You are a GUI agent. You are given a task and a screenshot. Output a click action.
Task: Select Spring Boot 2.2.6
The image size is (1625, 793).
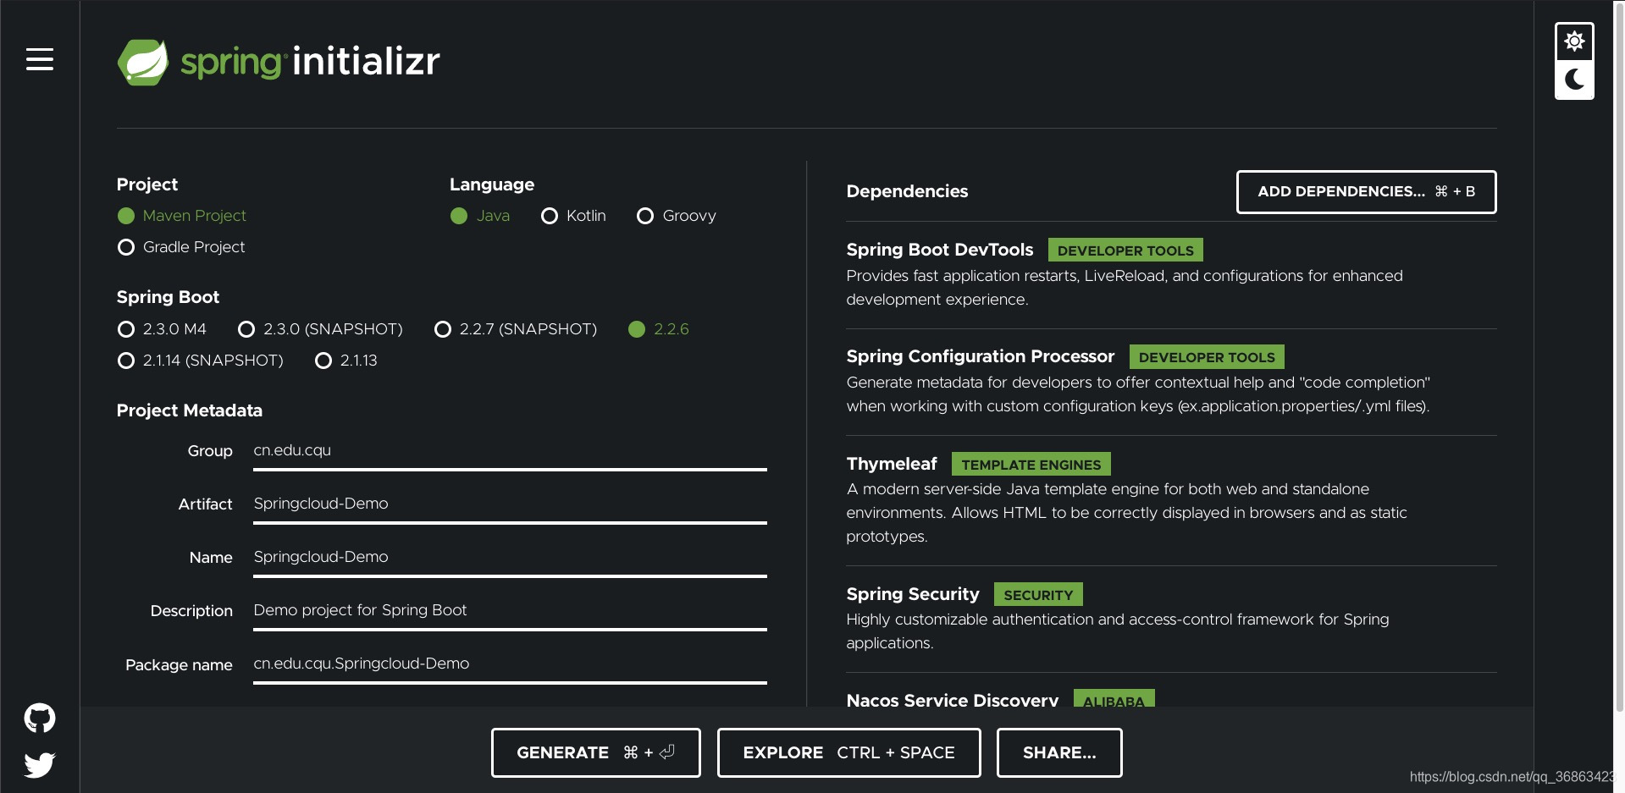[659, 329]
